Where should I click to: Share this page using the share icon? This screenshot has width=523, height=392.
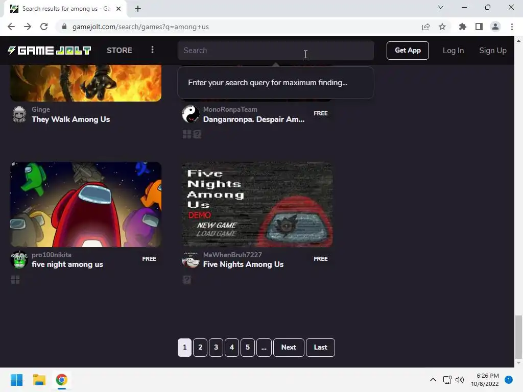tap(425, 27)
